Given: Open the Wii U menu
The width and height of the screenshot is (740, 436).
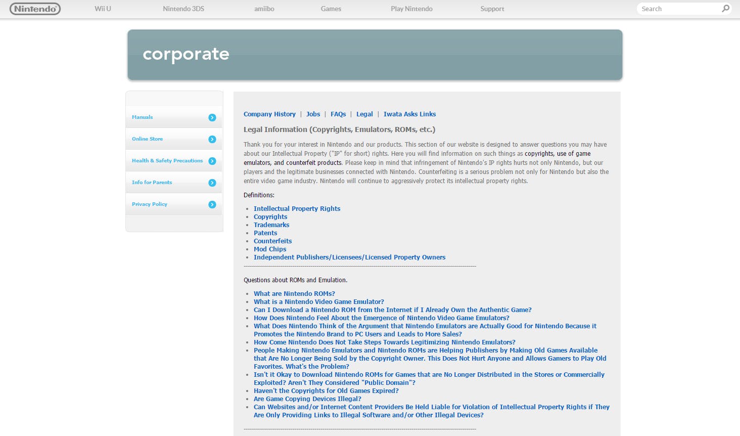Looking at the screenshot, I should pos(103,9).
